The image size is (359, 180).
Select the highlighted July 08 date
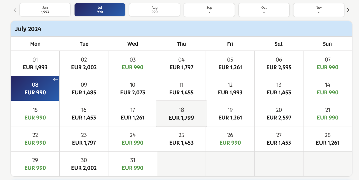(35, 89)
